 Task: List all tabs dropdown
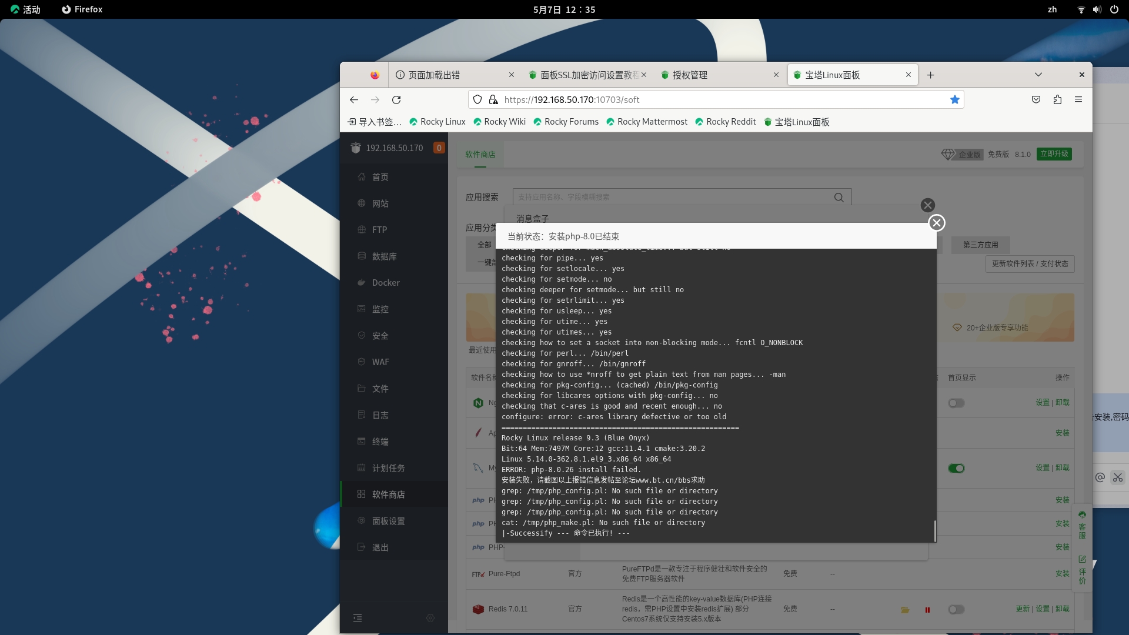(1038, 75)
